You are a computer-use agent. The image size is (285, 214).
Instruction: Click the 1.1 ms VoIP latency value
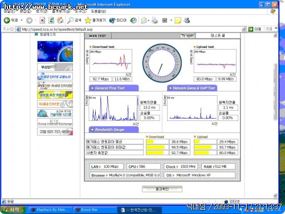click(x=228, y=107)
